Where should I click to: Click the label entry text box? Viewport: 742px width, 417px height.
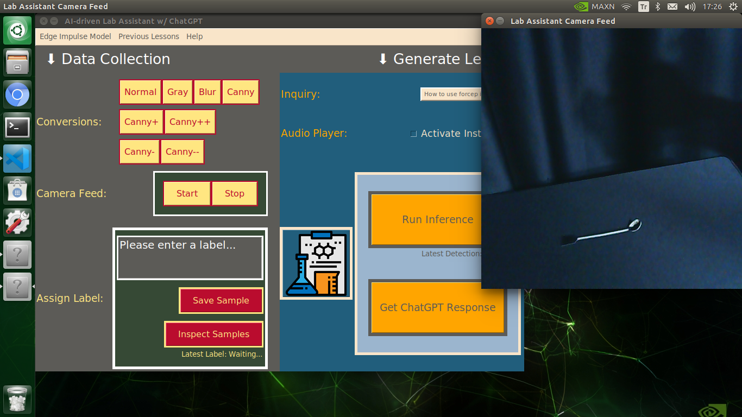click(x=190, y=258)
